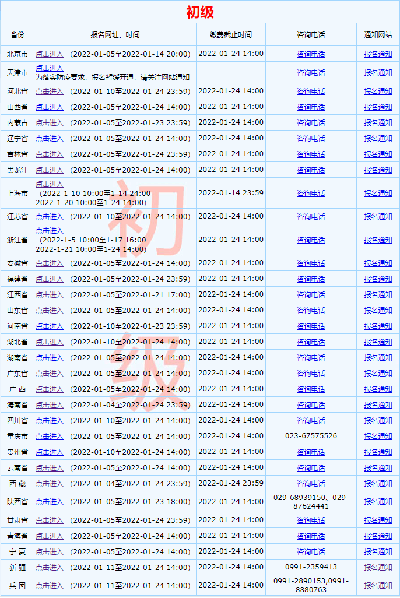Open 点击进入 link for 山西省

coord(49,107)
